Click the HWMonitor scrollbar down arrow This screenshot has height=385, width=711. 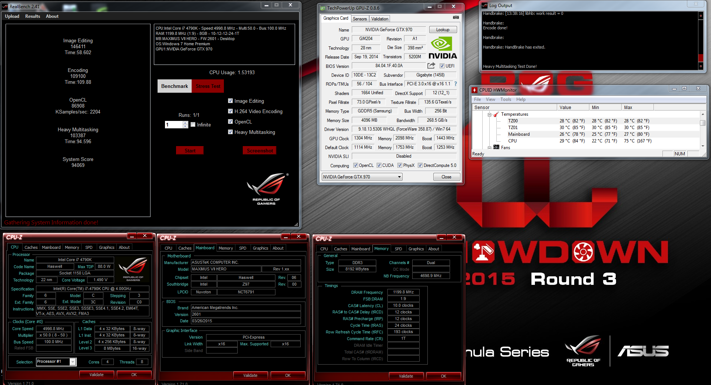702,146
